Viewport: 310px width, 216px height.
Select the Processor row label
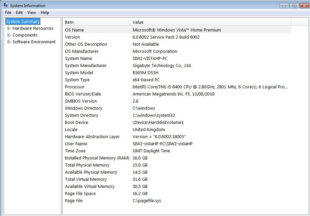tap(74, 87)
